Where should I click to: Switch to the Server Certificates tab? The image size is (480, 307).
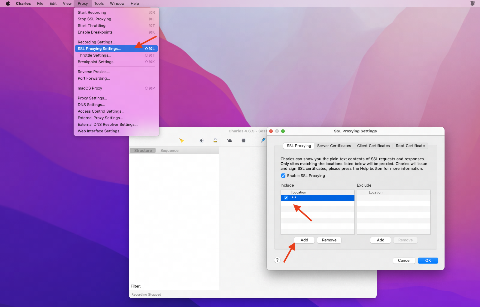pyautogui.click(x=334, y=146)
